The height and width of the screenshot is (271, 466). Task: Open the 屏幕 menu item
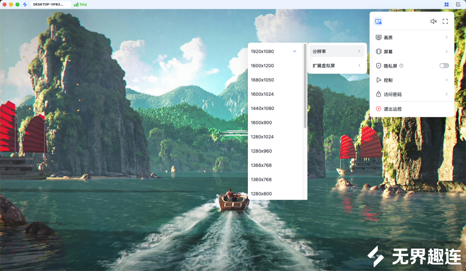click(412, 51)
